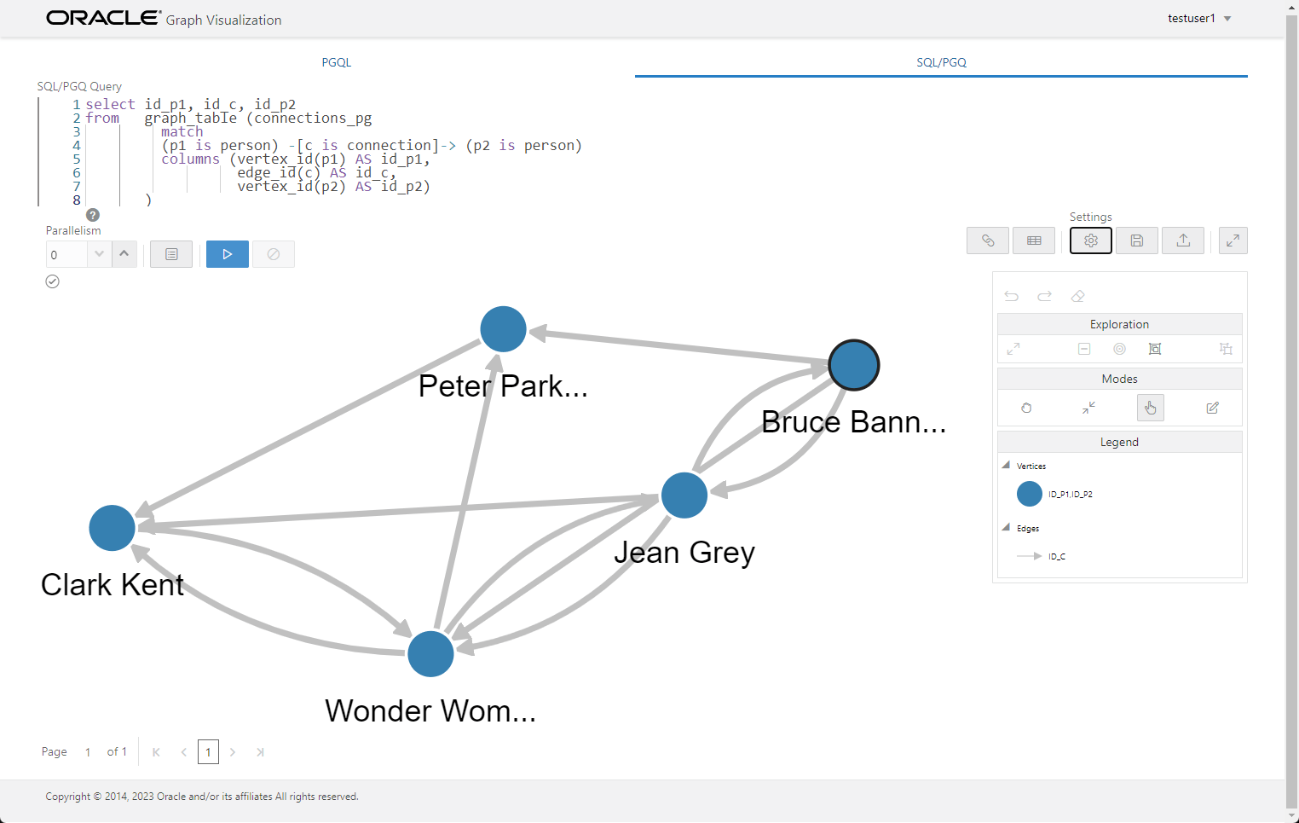
Task: Click the eraser icon to clear
Action: [x=1078, y=296]
